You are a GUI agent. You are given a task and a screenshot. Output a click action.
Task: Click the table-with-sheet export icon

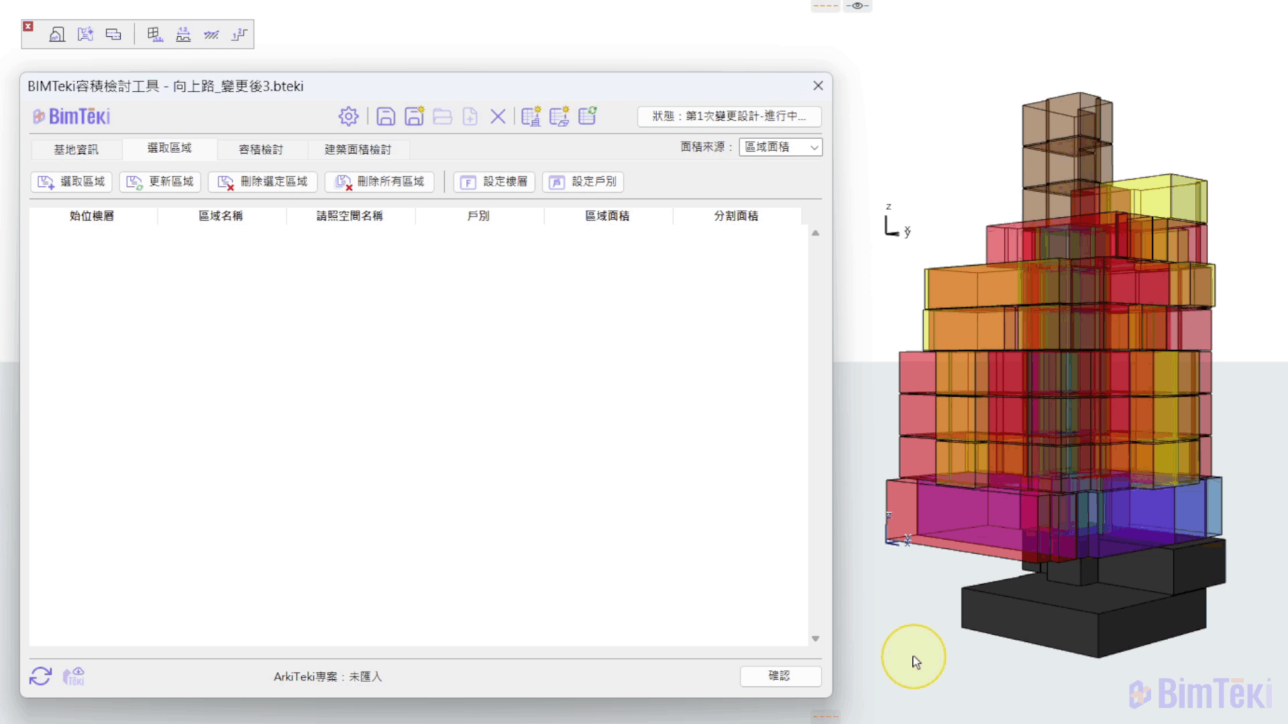pyautogui.click(x=559, y=117)
